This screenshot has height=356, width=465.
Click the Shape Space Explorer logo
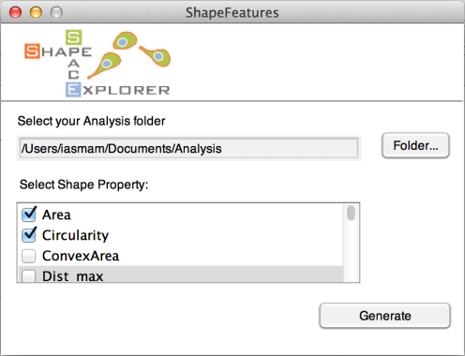point(97,64)
